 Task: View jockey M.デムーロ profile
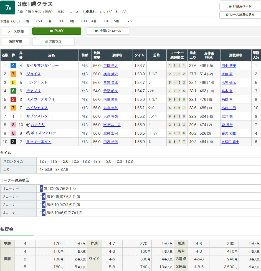112,125
